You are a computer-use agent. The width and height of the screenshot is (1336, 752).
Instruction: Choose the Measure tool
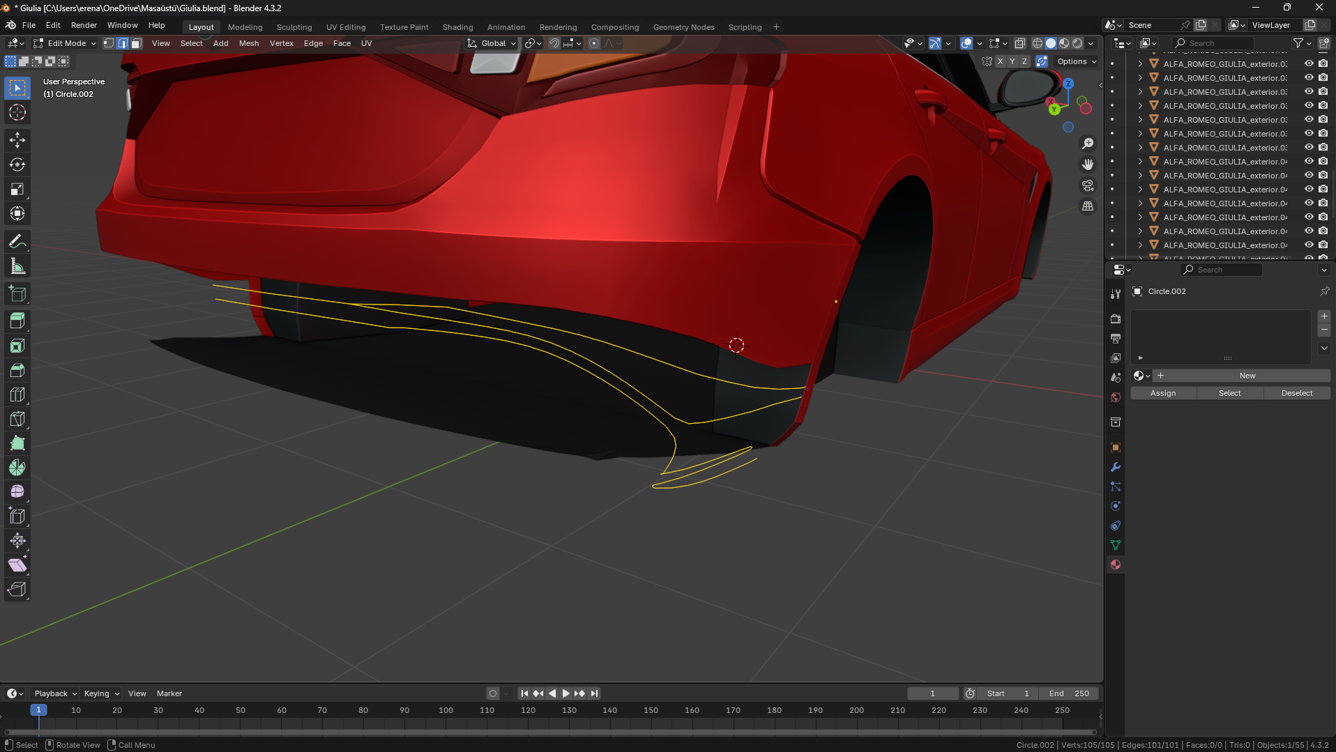point(17,266)
